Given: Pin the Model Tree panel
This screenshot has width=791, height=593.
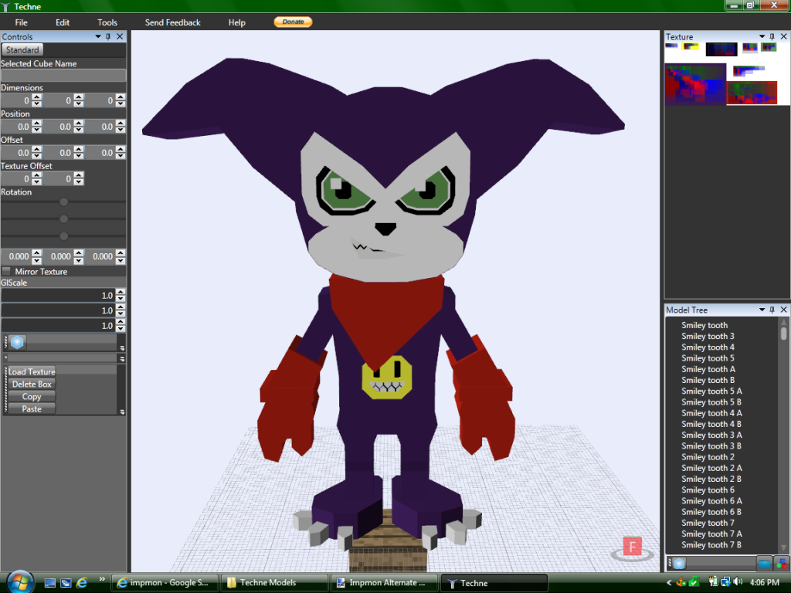Looking at the screenshot, I should pos(772,310).
